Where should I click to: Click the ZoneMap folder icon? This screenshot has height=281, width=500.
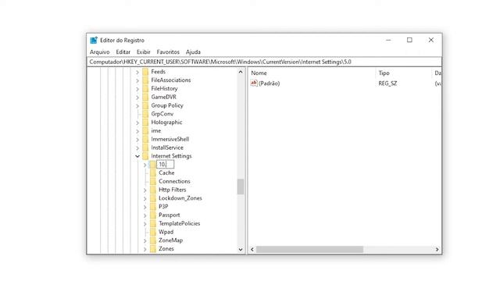[x=153, y=240]
